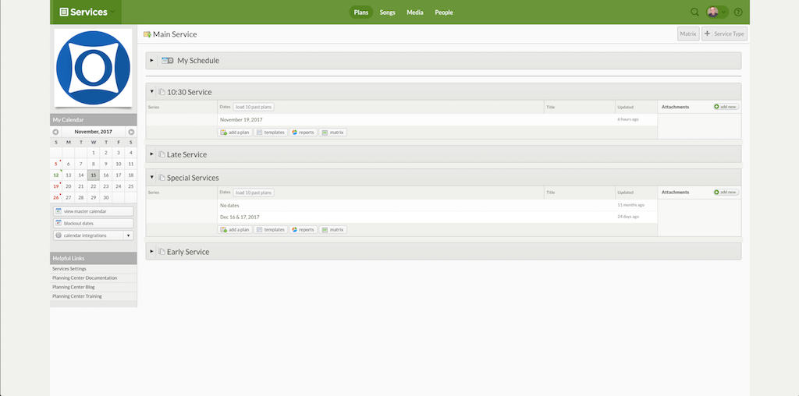Screen dimensions: 799x396
Task: Open the Services Settings link
Action: (x=69, y=269)
